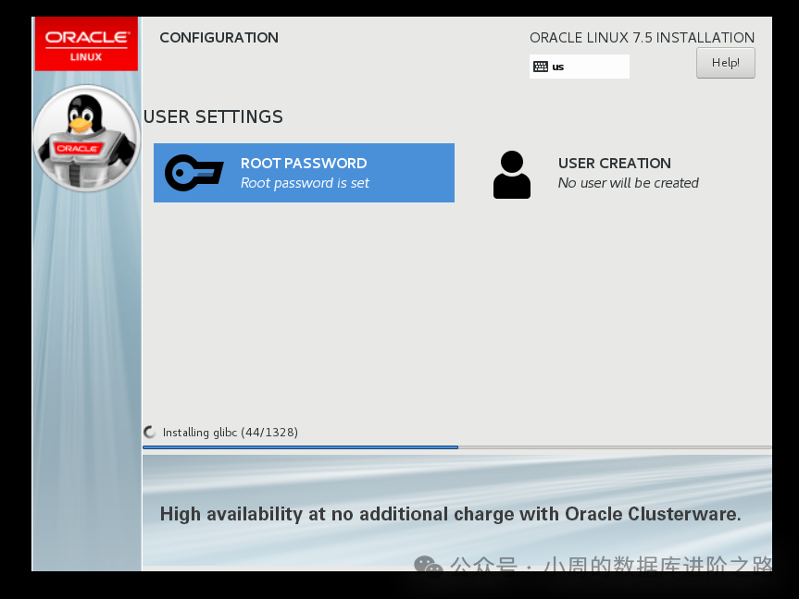Click 'No user will be created' text
Image resolution: width=799 pixels, height=599 pixels.
[x=629, y=183]
